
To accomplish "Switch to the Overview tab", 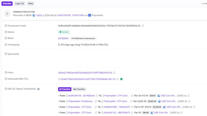I will pos(7,4).
